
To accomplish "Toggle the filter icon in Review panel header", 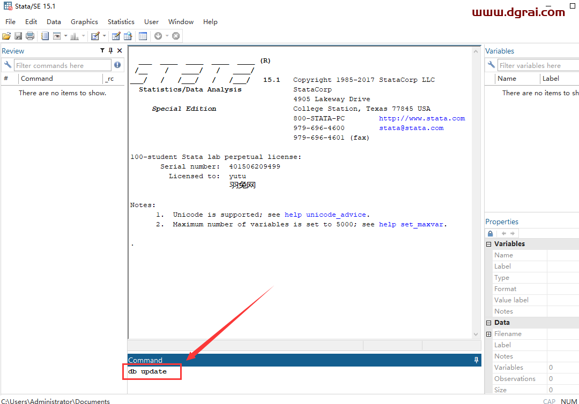I will pos(102,50).
